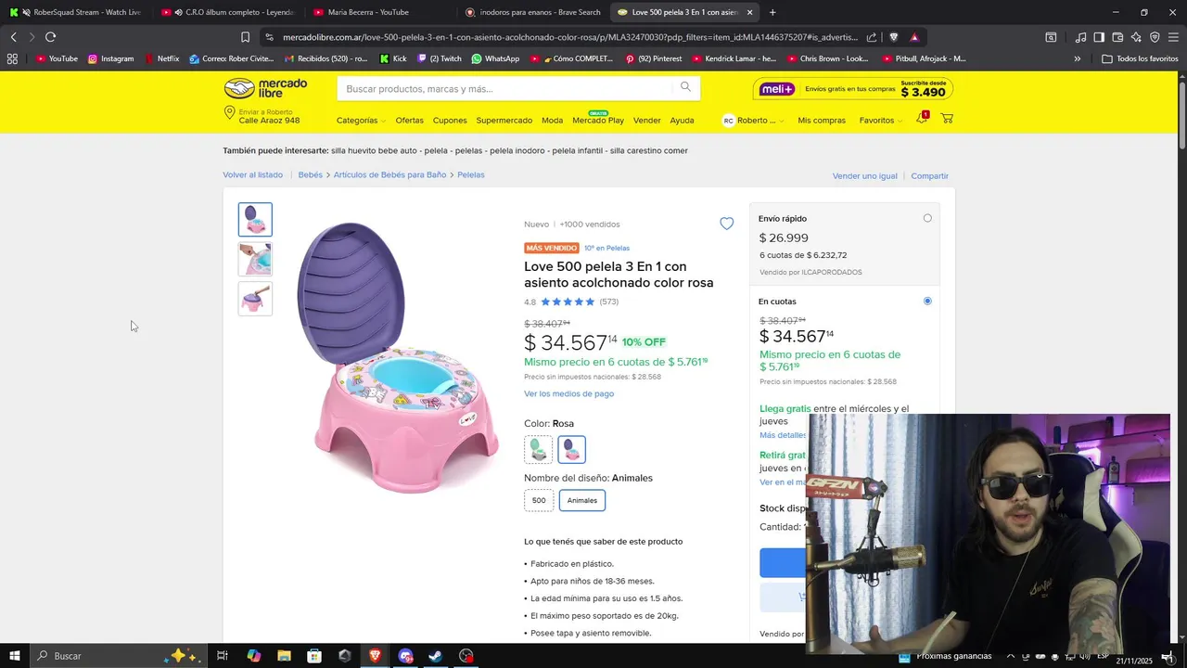Expand the Favoritos dropdown
Image resolution: width=1187 pixels, height=668 pixels.
(x=880, y=121)
